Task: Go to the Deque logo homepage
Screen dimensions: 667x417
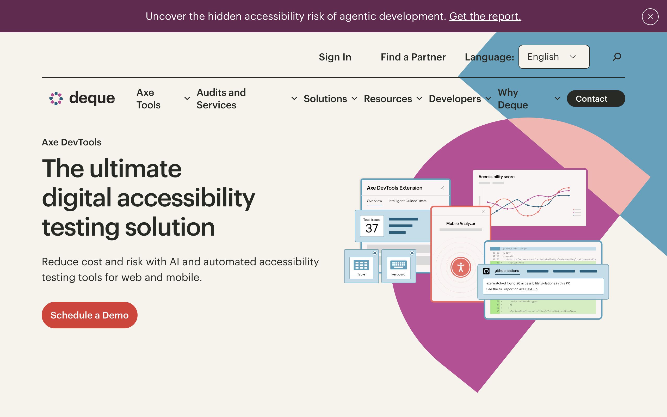Action: 82,98
